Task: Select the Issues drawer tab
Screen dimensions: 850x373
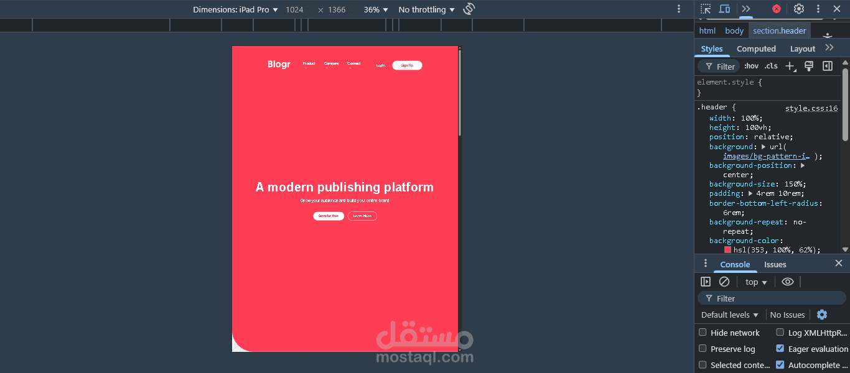Action: click(775, 264)
